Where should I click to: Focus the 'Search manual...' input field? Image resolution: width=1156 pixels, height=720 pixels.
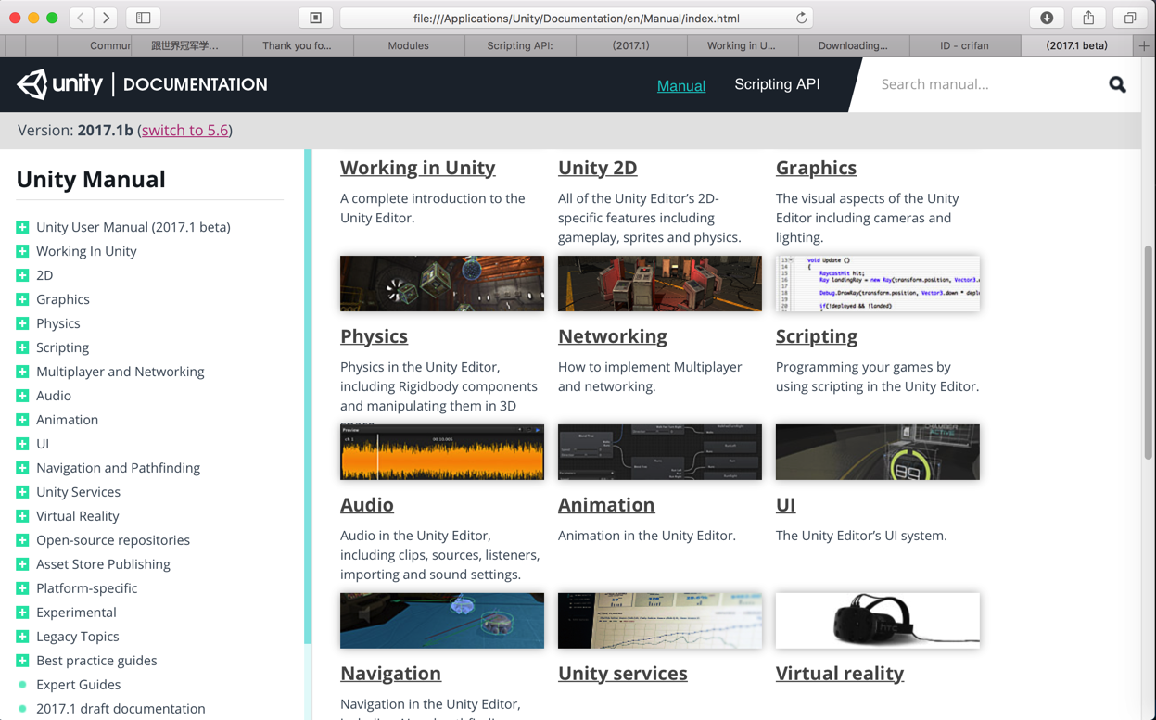987,84
